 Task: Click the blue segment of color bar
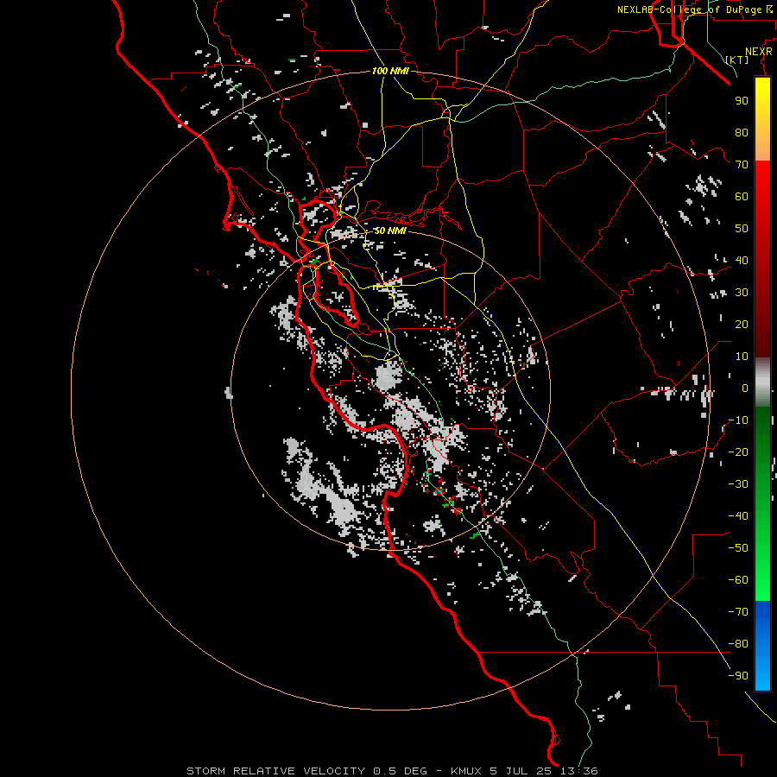point(762,646)
